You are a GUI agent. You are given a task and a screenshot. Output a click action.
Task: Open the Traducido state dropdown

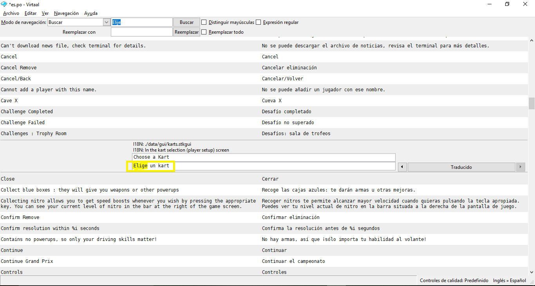point(461,167)
